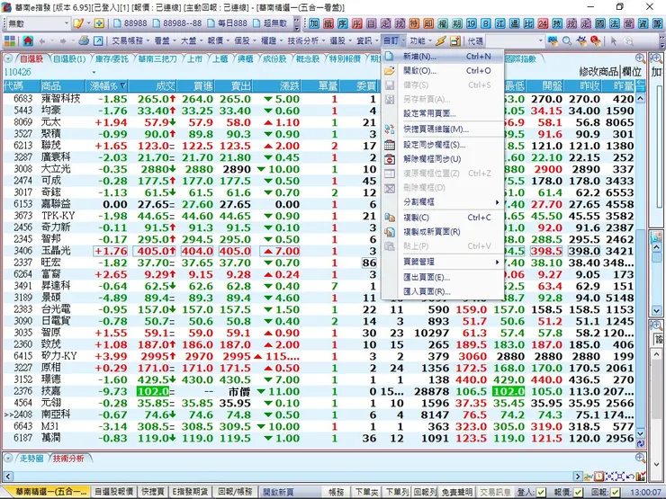Open the 無數 dropdown at top left
The image size is (666, 499).
67,23
